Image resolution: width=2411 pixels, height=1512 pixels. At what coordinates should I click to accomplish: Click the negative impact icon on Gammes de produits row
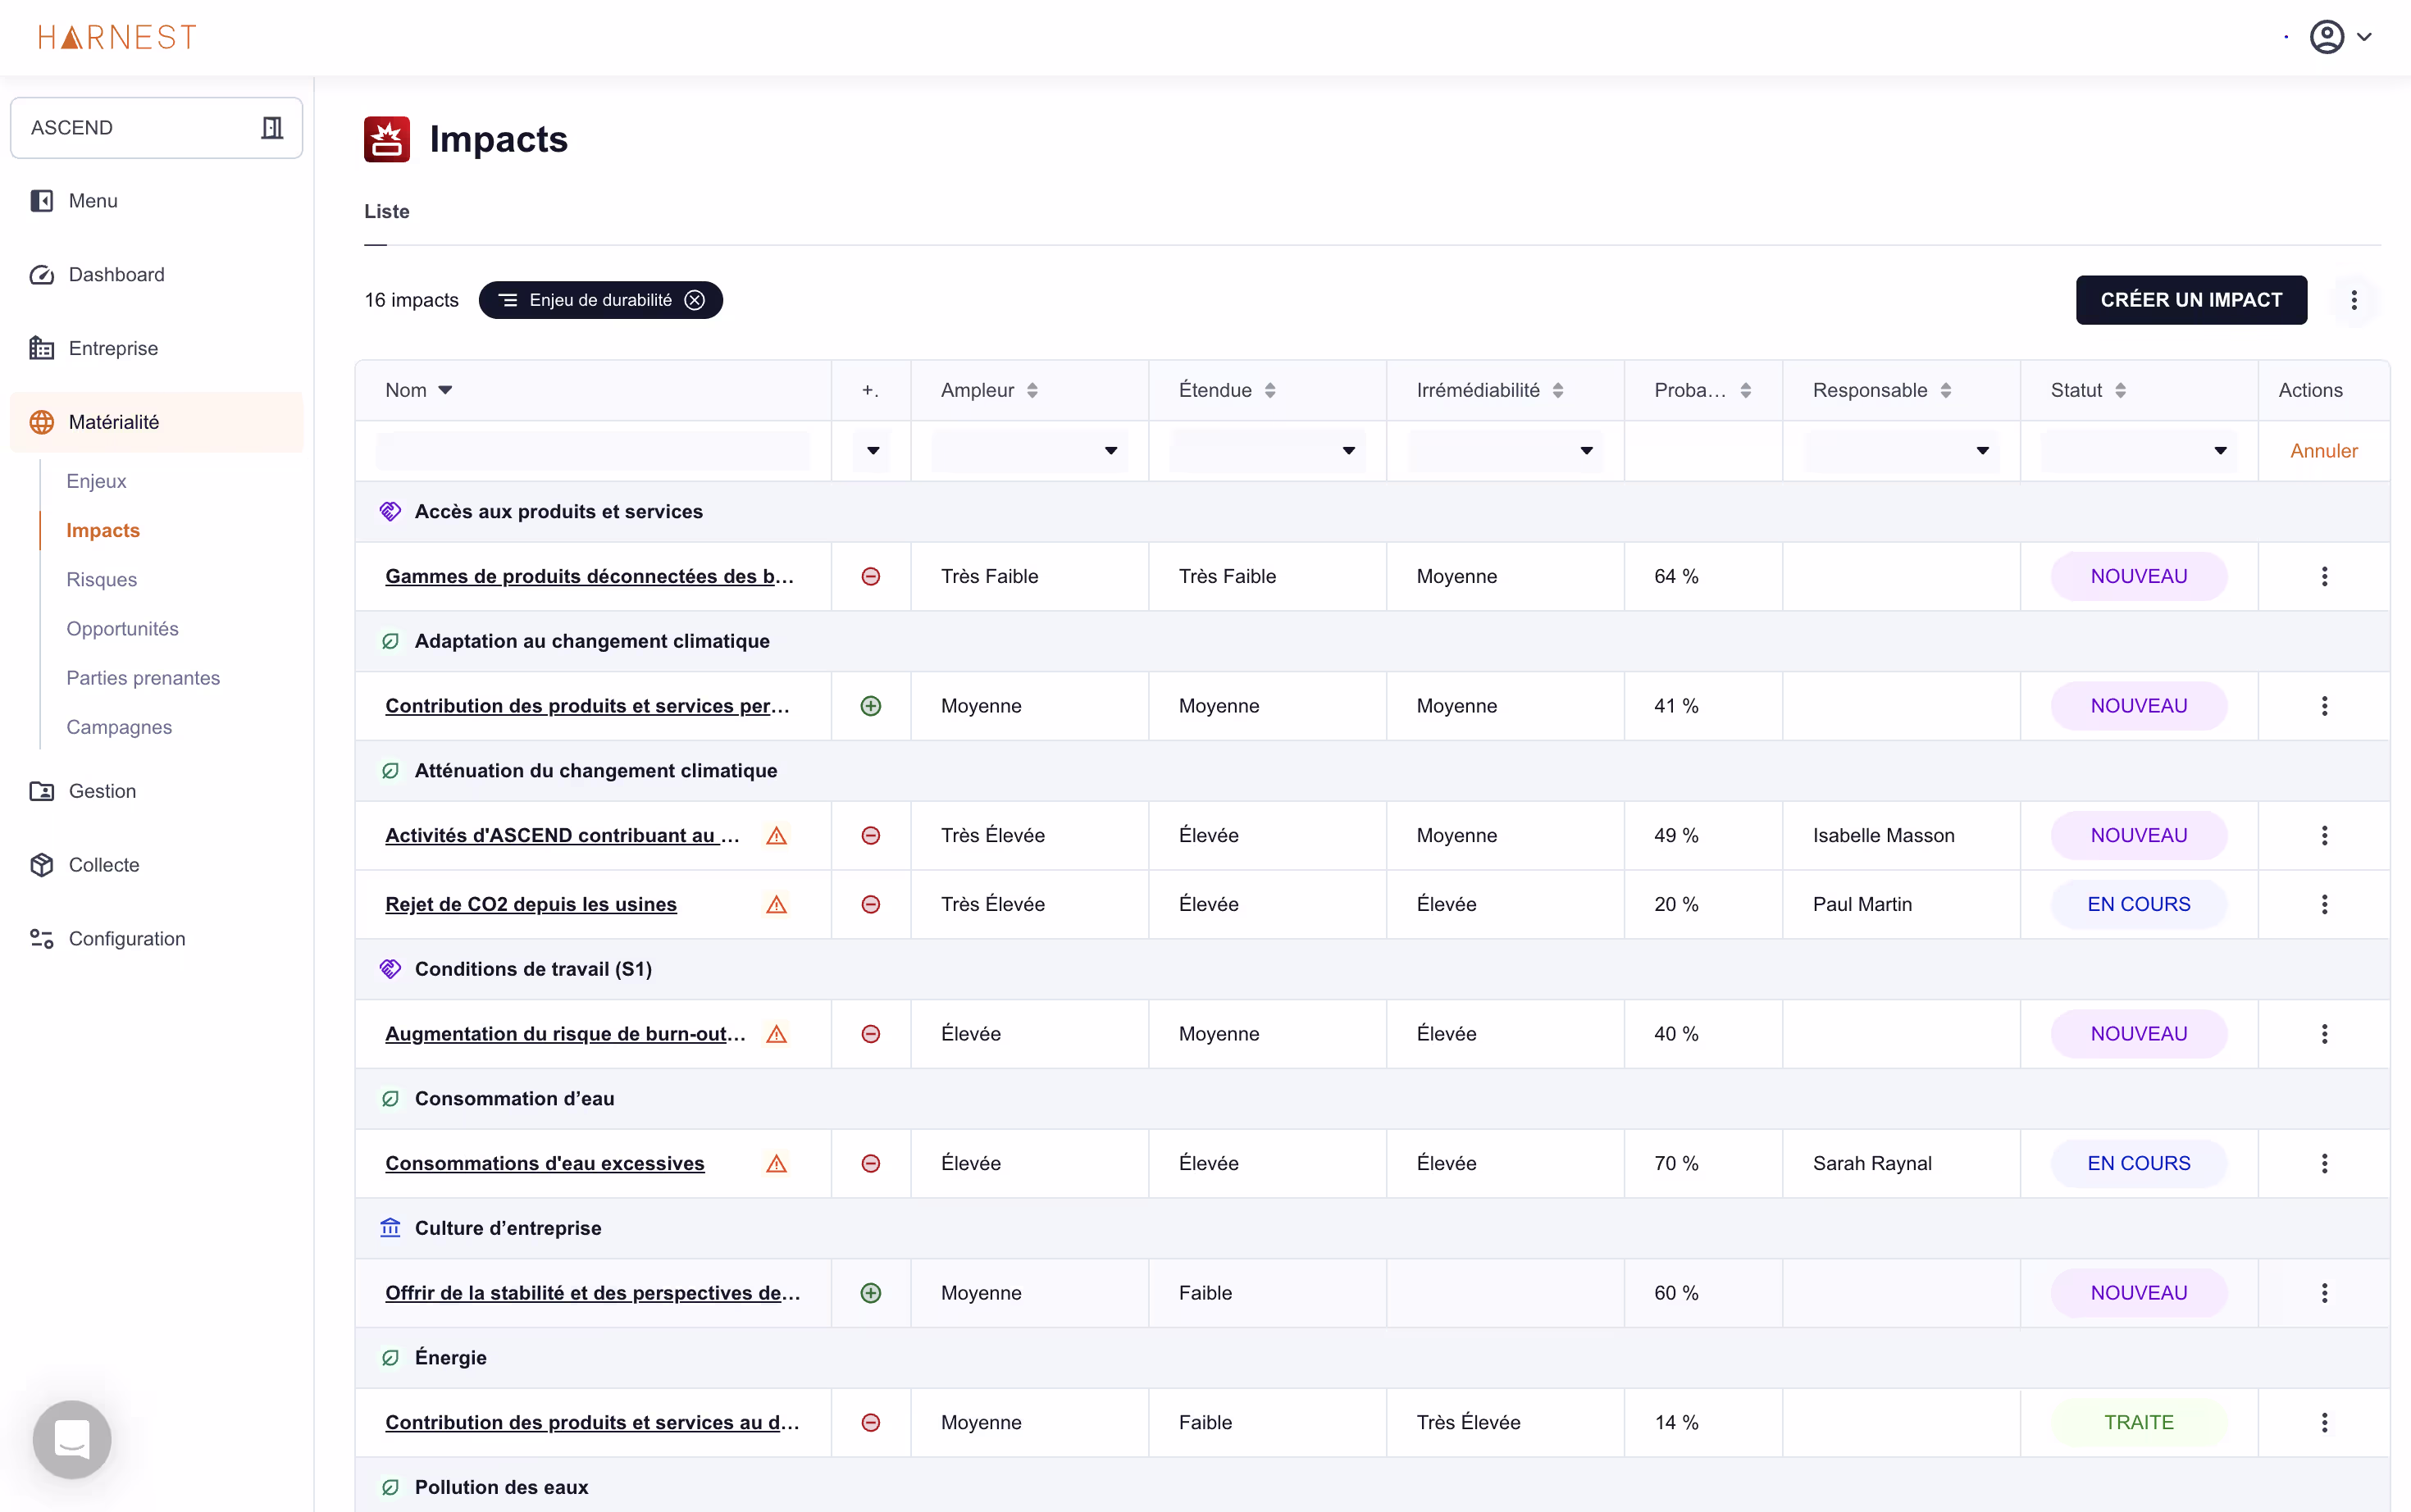click(870, 576)
